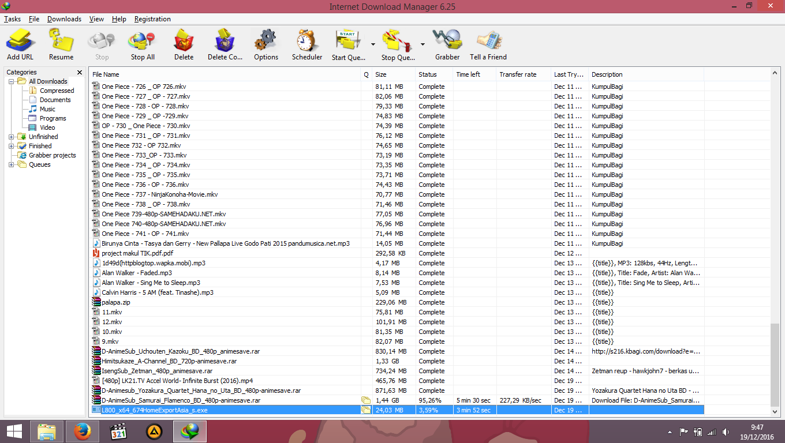Open File Explorer from taskbar

(46, 431)
